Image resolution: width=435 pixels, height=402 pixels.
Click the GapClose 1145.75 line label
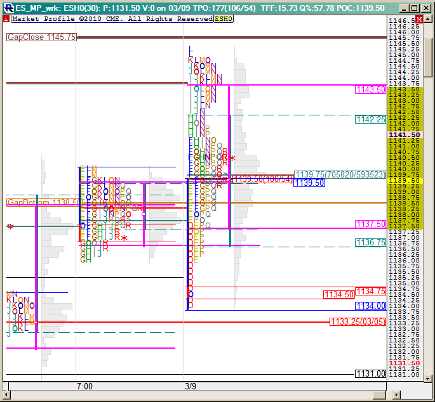click(x=41, y=37)
